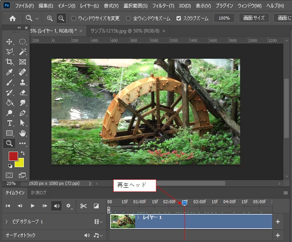Select the Path Selection tool
The height and width of the screenshot is (242, 292).
pyautogui.click(x=22, y=123)
